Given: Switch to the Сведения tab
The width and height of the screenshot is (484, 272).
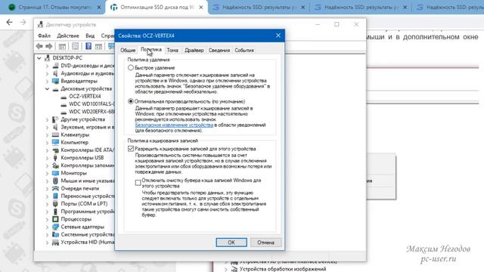Looking at the screenshot, I should click(x=219, y=50).
